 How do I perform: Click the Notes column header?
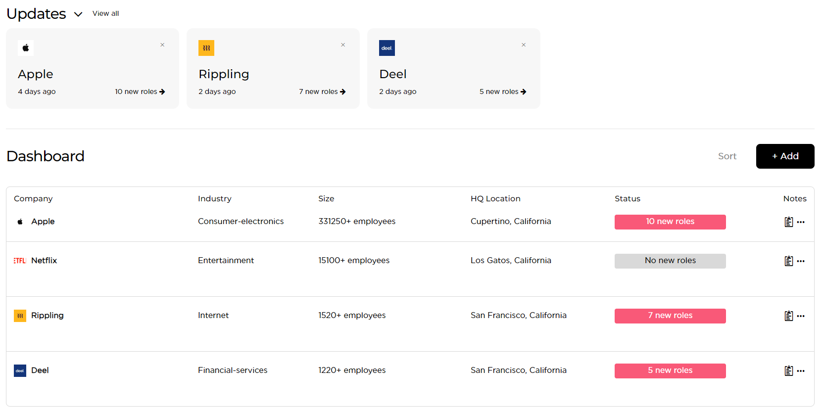coord(795,199)
